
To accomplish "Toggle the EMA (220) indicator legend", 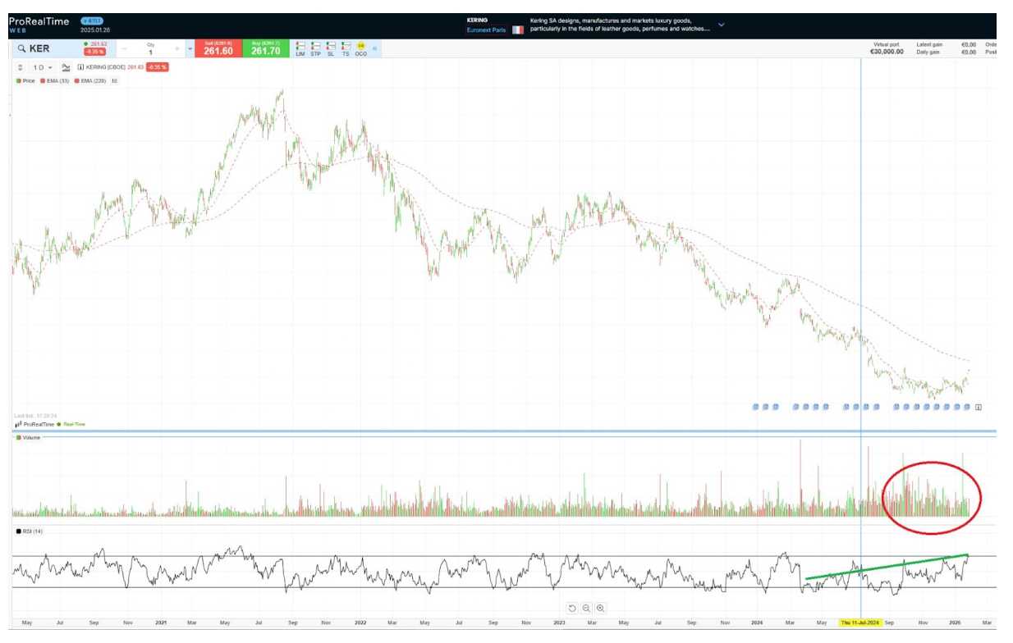I will pyautogui.click(x=90, y=81).
